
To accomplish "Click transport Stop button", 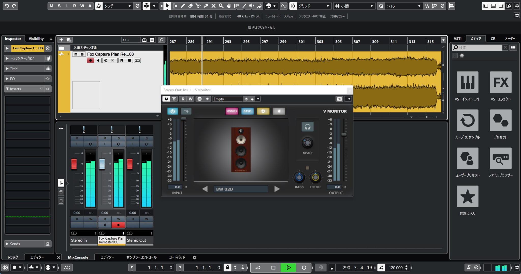I will [273, 267].
